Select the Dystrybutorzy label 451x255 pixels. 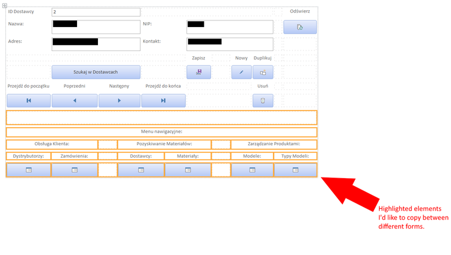[28, 157]
